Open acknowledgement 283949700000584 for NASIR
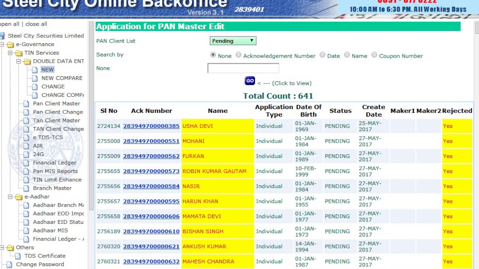479x269 pixels. coord(151,186)
